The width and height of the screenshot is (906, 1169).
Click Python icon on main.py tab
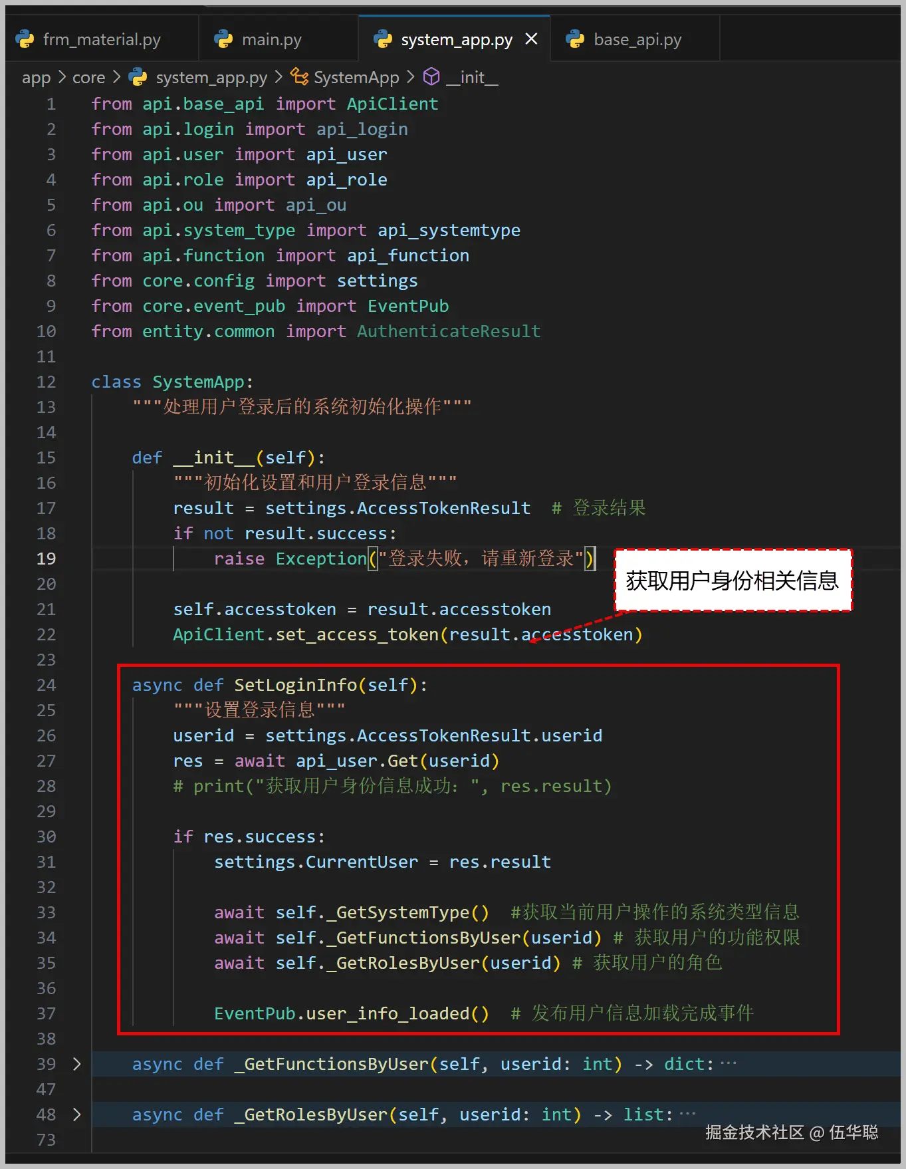point(224,39)
